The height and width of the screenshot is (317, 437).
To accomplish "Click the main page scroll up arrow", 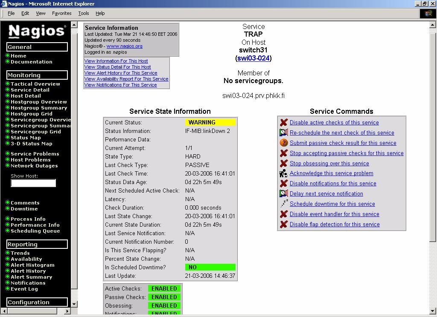I will pos(433,25).
